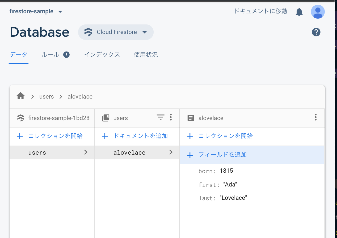This screenshot has height=238, width=337.
Task: Open the filter icon in users column
Action: click(x=160, y=117)
